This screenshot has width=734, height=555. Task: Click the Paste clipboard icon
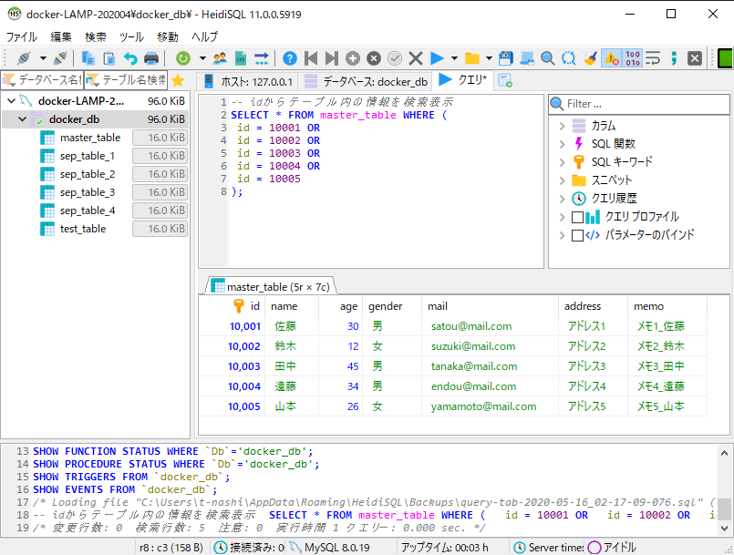point(109,58)
